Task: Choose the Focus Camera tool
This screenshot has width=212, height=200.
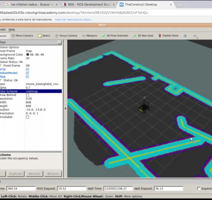Action: [66, 36]
